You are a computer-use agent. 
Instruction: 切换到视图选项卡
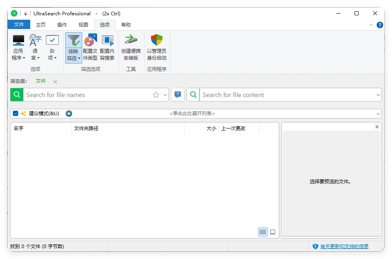(83, 25)
